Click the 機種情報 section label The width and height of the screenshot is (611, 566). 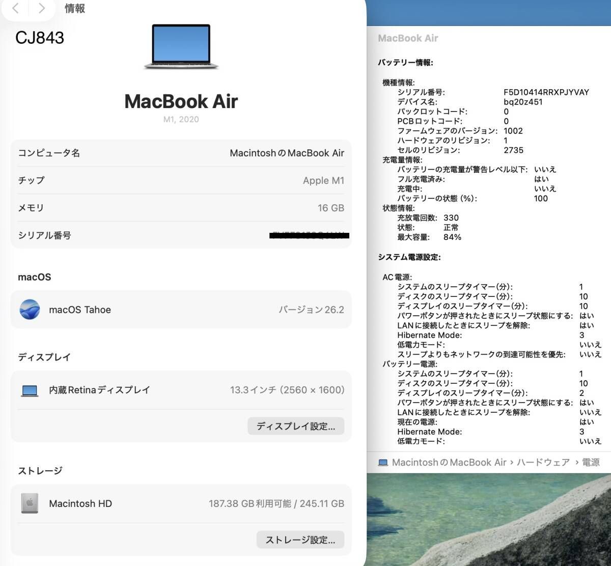pos(399,83)
